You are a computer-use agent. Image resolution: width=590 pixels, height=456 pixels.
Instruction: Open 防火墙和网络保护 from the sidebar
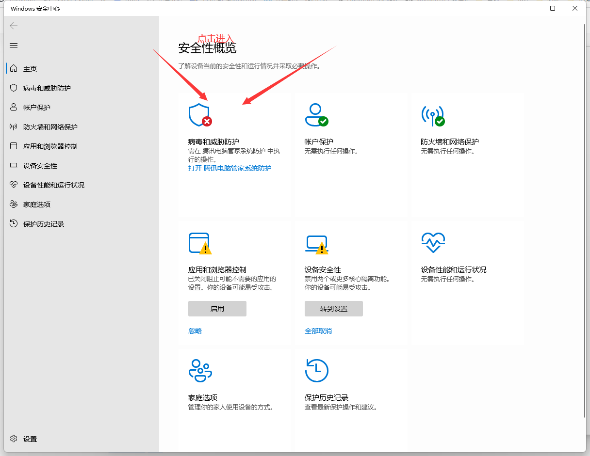[x=50, y=127]
